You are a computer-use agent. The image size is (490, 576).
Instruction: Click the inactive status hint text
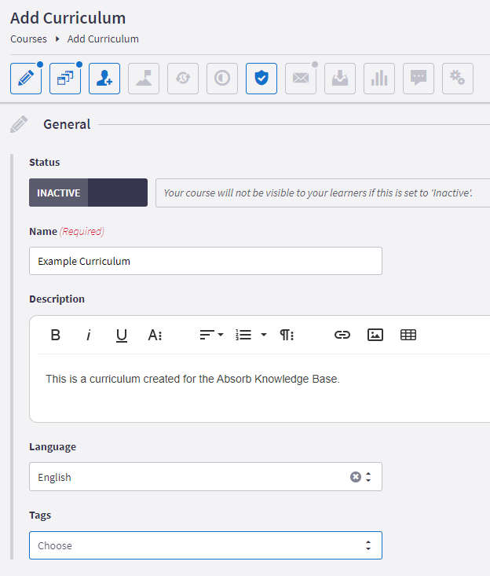(x=318, y=193)
